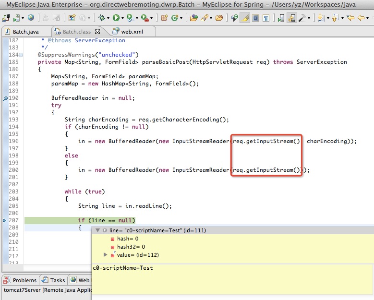Click the c0-scriptName=Test detail text
The height and width of the screenshot is (300, 374).
coord(122,268)
